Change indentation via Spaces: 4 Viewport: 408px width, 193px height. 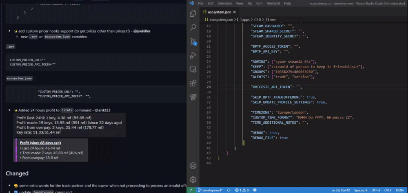361,190
